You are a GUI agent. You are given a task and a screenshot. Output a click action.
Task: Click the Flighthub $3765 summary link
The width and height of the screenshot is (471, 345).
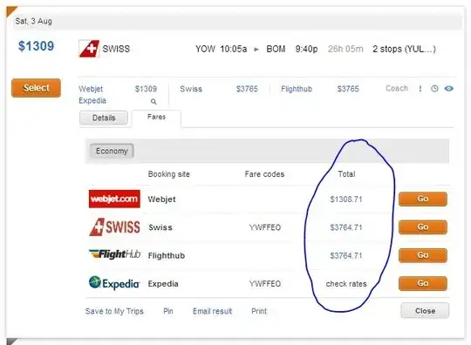tap(320, 89)
